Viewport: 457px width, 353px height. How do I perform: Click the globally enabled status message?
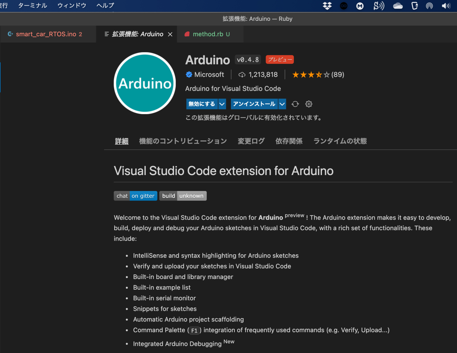254,118
